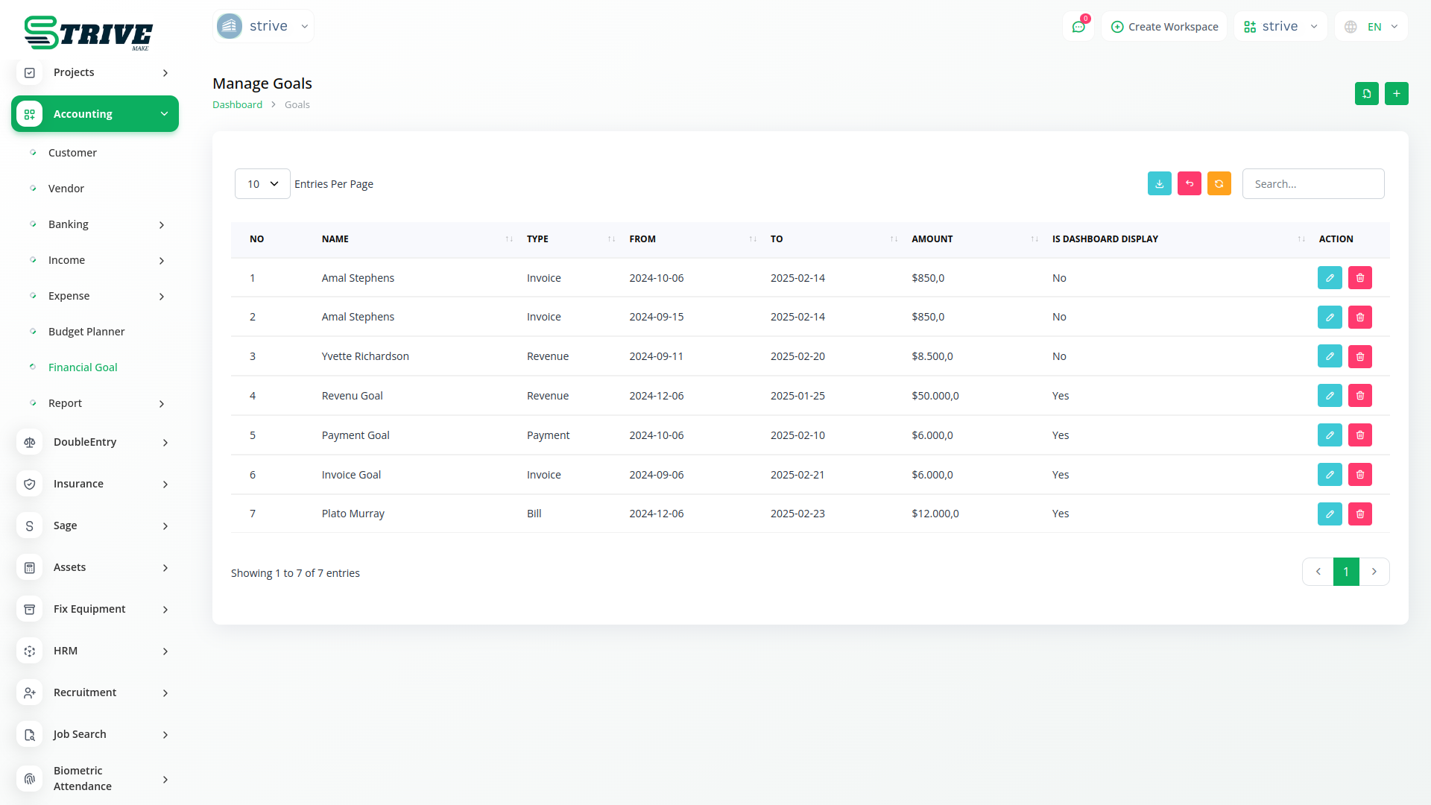Edit the Payment Goal entry

click(1329, 435)
